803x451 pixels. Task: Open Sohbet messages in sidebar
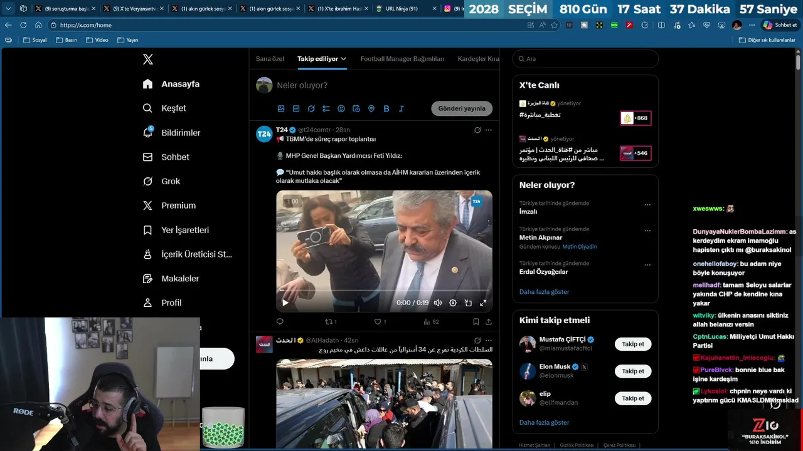click(x=166, y=157)
